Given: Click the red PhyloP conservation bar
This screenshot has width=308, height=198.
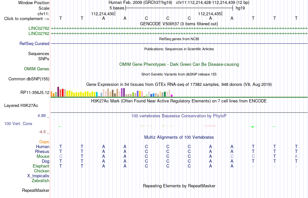Looking at the screenshot, I should (x=210, y=126).
